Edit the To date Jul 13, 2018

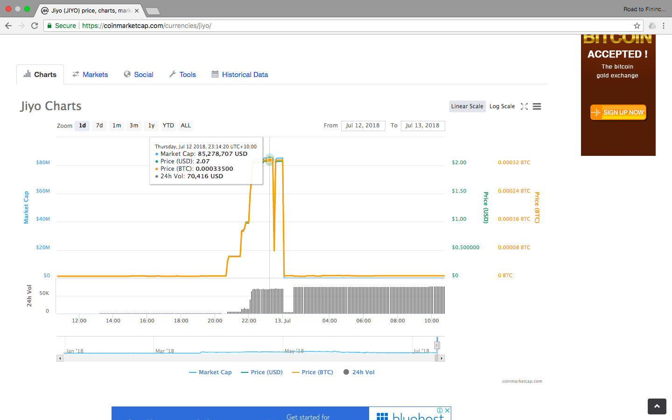coord(423,126)
